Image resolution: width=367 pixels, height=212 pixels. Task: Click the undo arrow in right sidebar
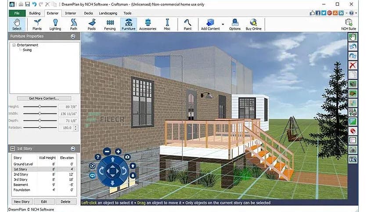point(353,46)
